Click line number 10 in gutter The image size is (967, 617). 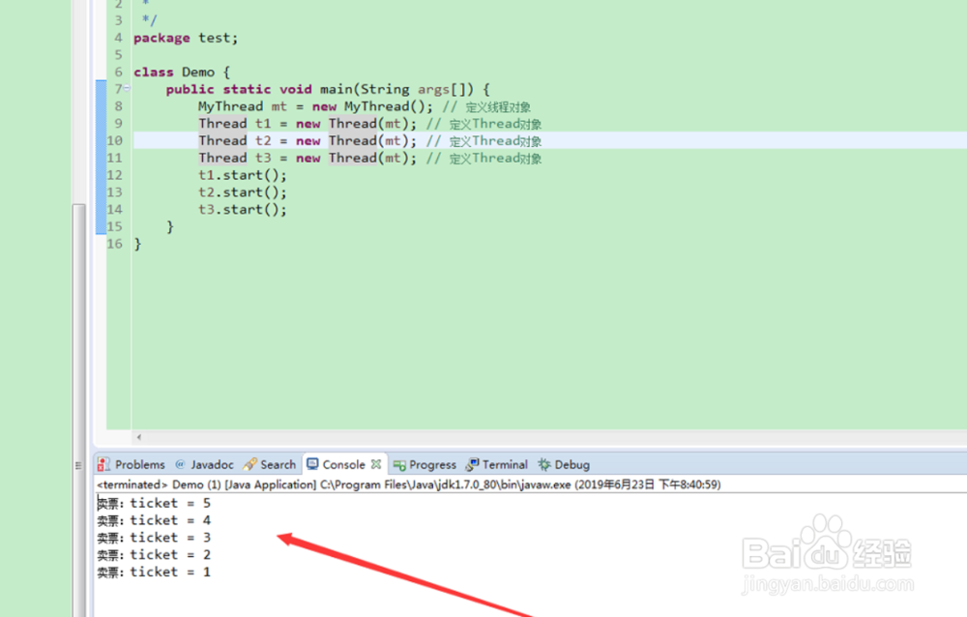[x=115, y=140]
